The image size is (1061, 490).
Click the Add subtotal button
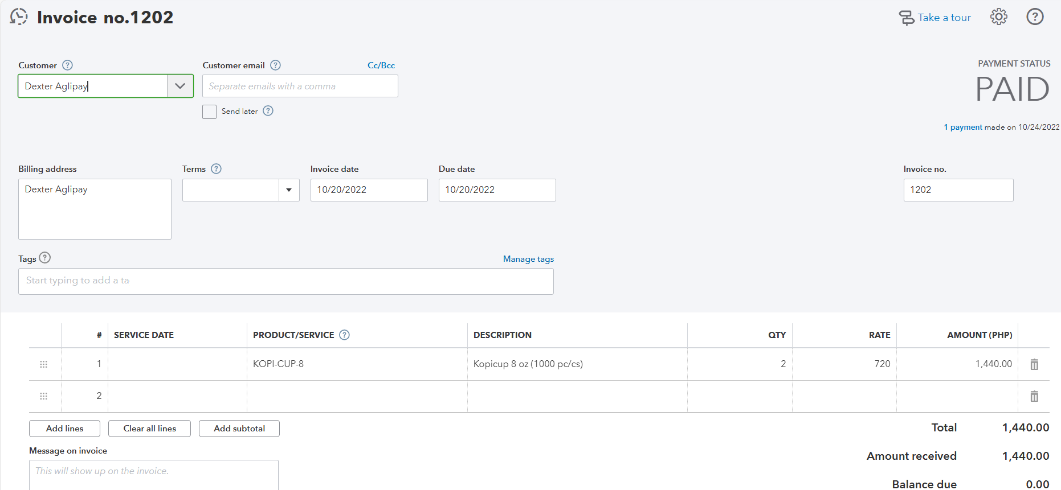(239, 429)
